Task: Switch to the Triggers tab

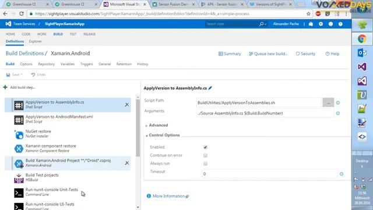Action: pyautogui.click(x=87, y=64)
